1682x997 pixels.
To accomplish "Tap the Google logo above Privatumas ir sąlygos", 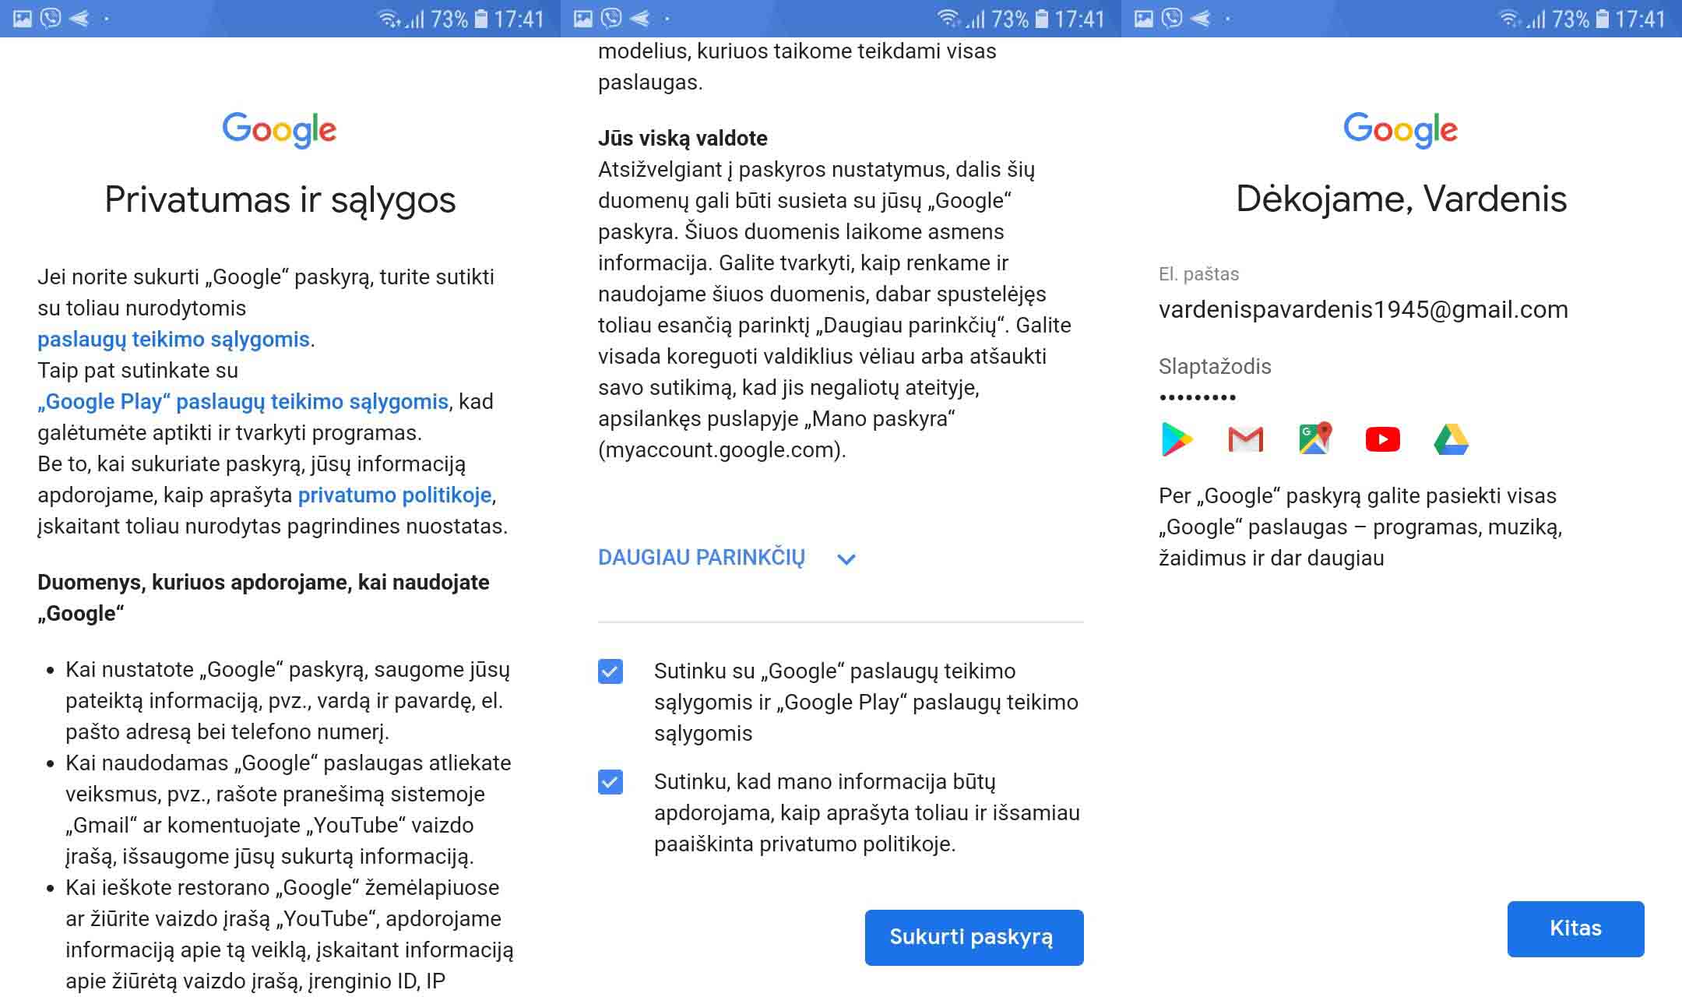I will [280, 129].
